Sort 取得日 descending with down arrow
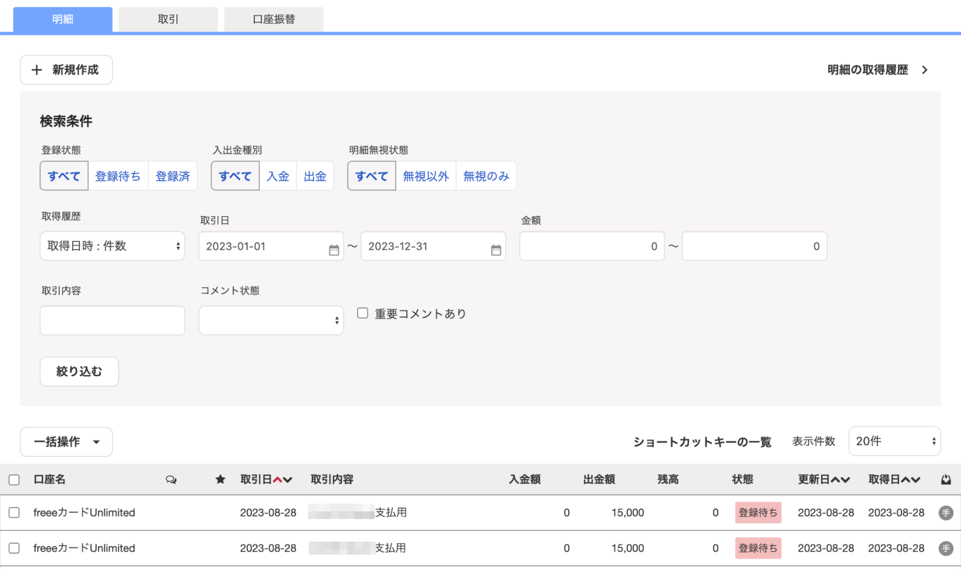Viewport: 961px width, 569px height. click(915, 480)
